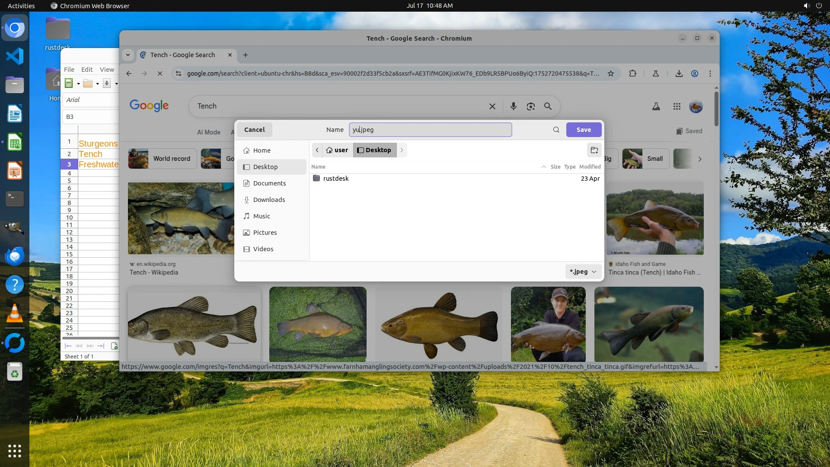Launch VLC from the dock
This screenshot has height=467, width=830.
[14, 313]
